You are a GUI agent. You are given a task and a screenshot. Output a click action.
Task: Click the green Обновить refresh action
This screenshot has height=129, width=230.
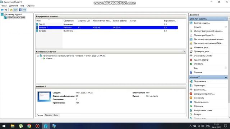click(x=198, y=64)
